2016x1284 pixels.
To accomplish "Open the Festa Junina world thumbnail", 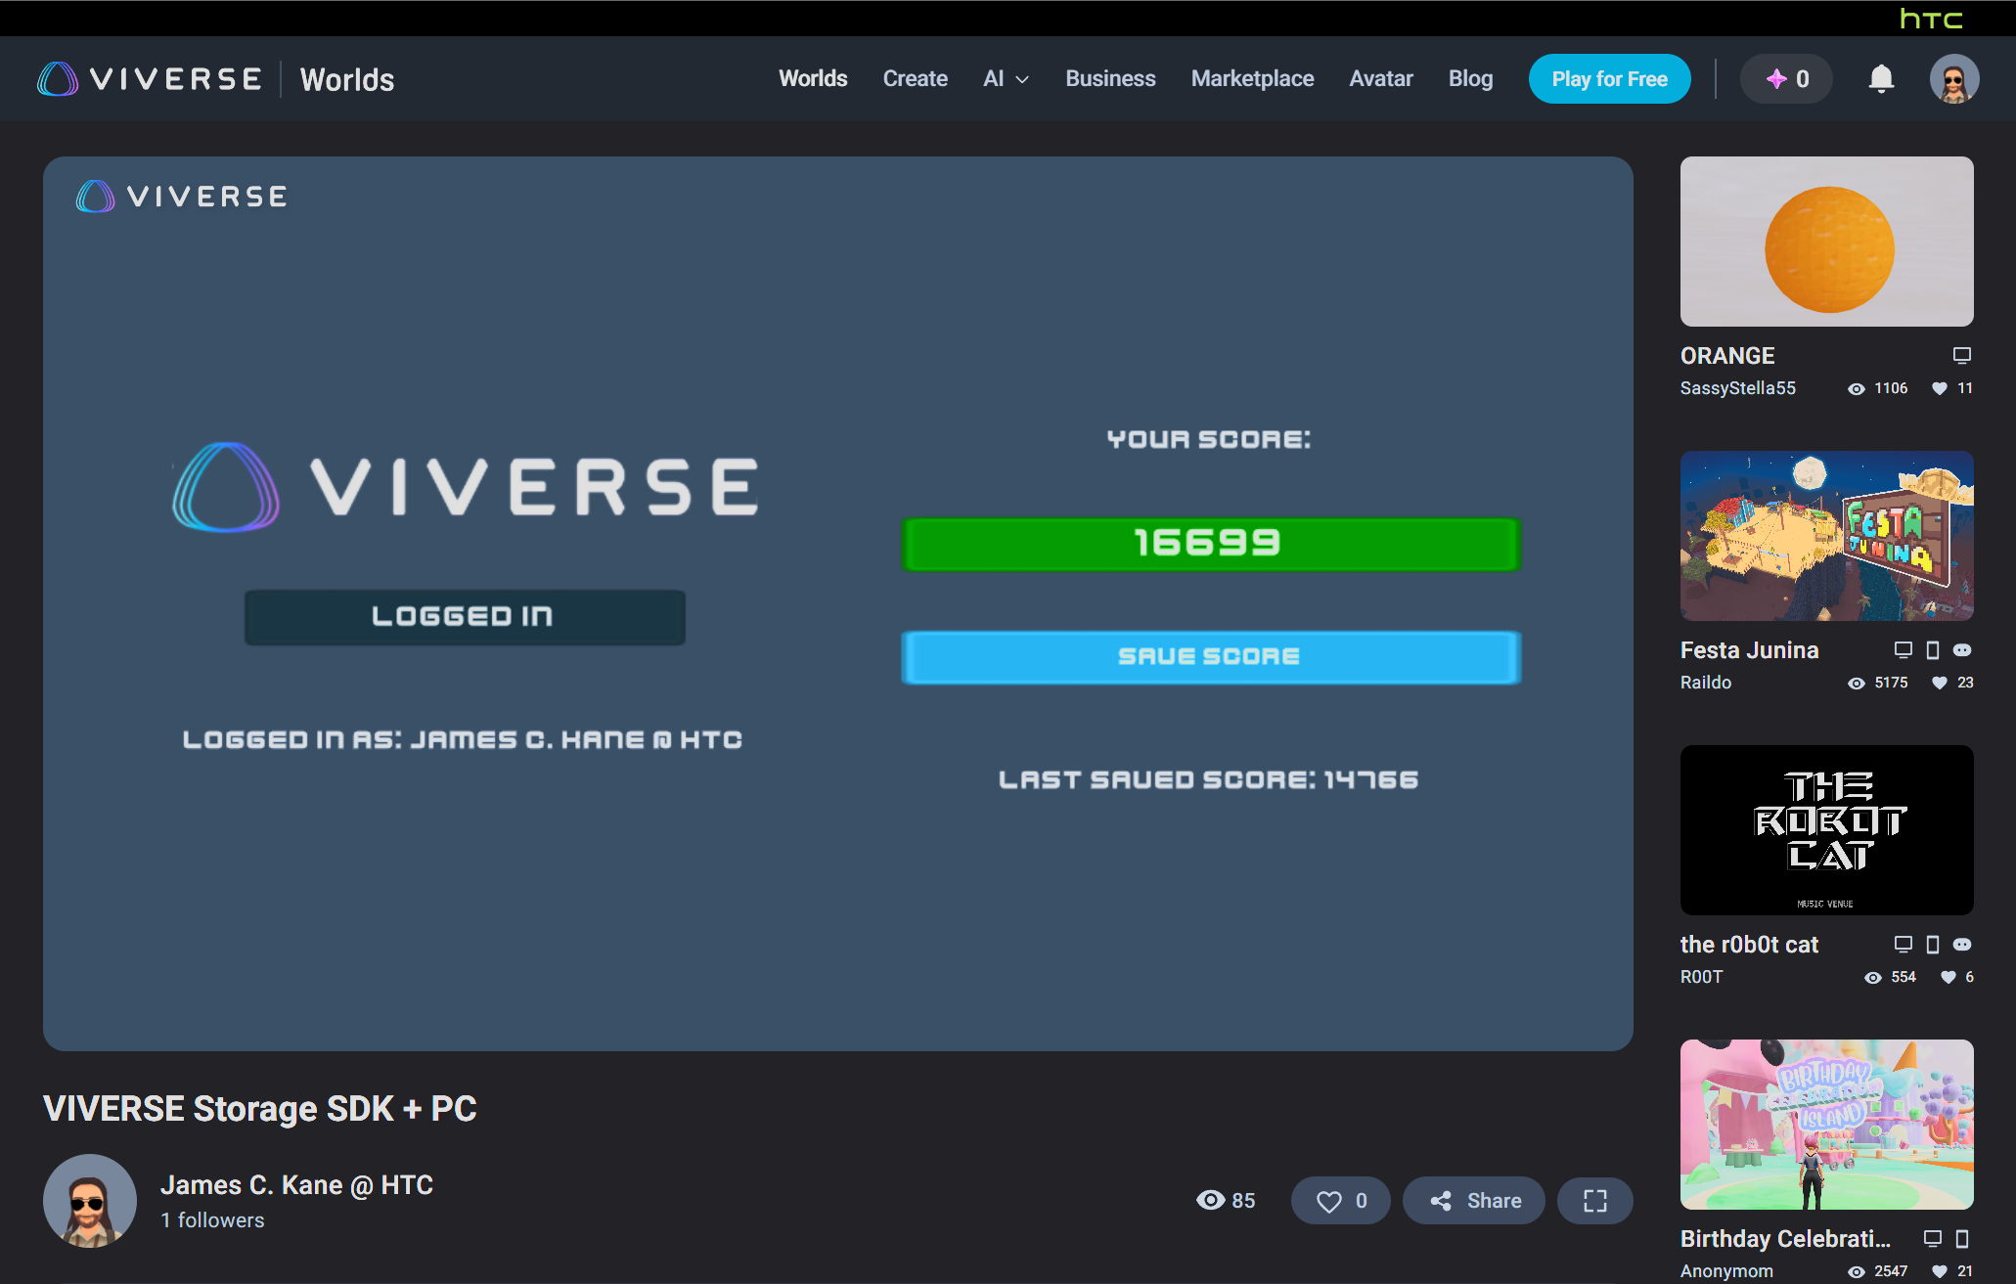I will click(x=1826, y=536).
